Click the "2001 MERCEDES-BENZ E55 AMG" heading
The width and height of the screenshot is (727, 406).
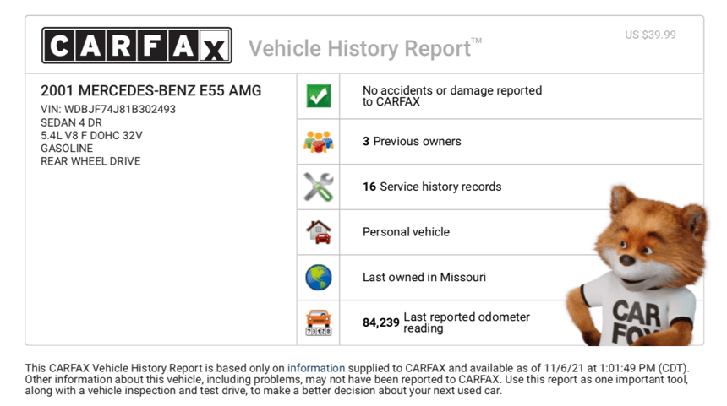151,91
